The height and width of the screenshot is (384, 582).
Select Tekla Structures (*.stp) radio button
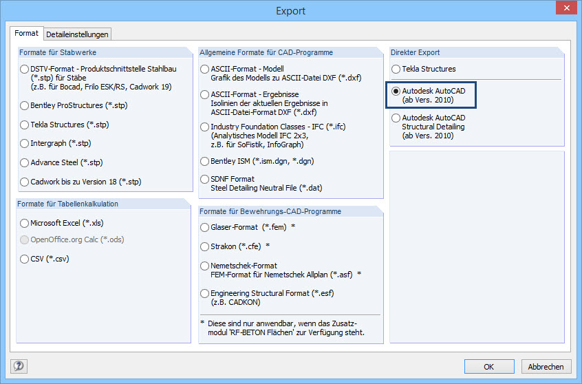(25, 125)
